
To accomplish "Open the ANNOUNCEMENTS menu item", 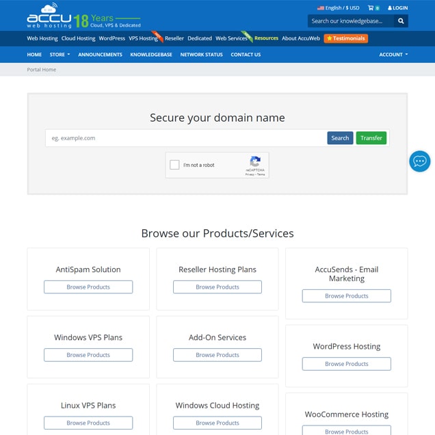I will coord(100,55).
